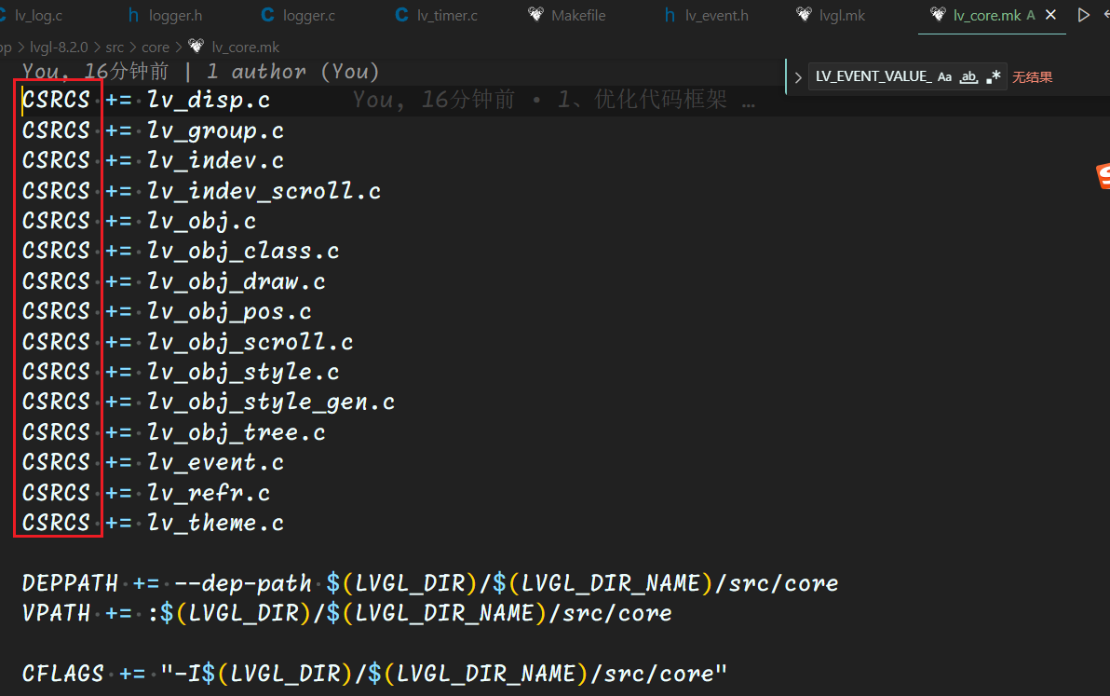Image resolution: width=1110 pixels, height=696 pixels.
Task: Click on lv_obj_draw.c filename
Action: [x=237, y=281]
